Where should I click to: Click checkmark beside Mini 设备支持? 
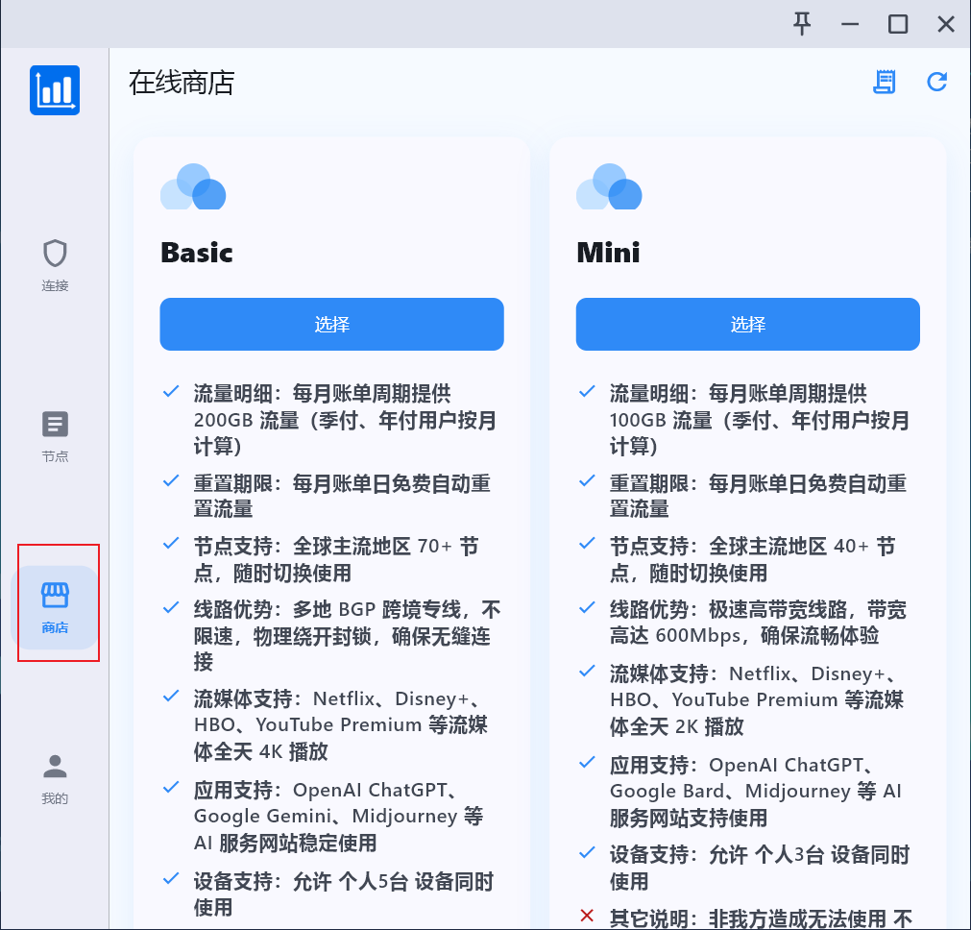click(x=587, y=852)
